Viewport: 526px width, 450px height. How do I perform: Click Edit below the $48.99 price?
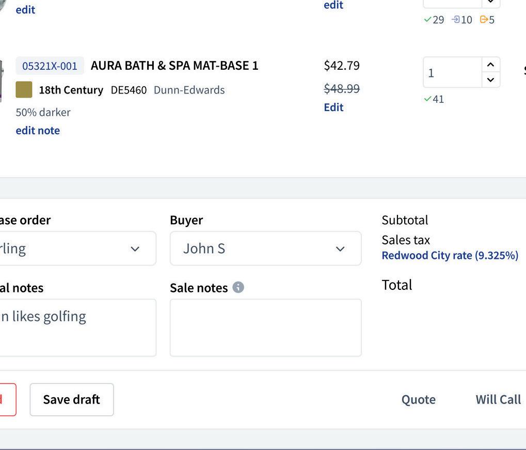pyautogui.click(x=333, y=107)
